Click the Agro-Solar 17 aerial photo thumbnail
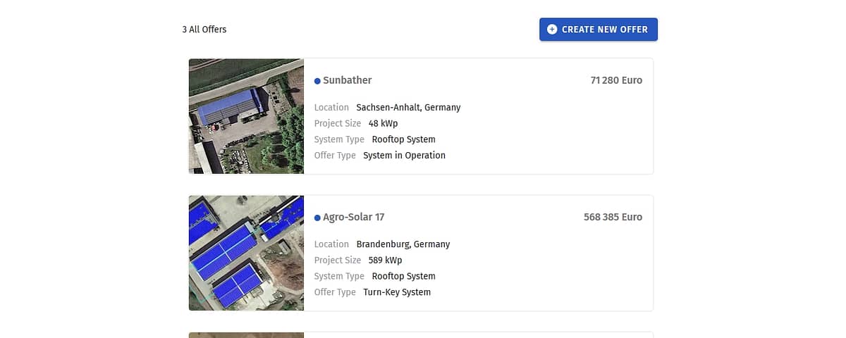846x338 pixels. [x=246, y=253]
